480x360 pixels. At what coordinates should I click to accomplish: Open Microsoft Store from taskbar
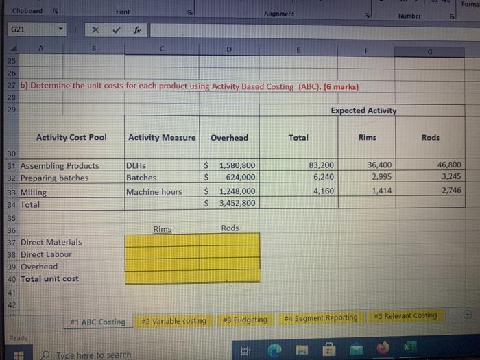[329, 349]
